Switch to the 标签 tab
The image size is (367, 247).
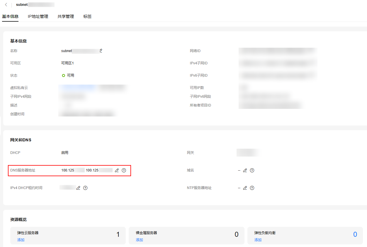[87, 16]
